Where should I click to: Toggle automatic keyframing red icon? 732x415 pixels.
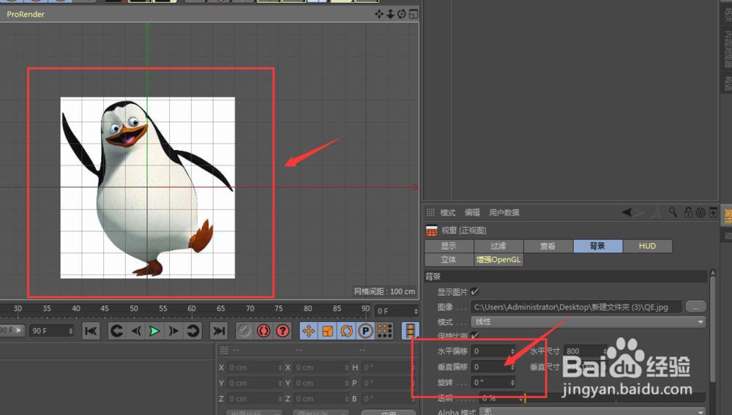click(264, 331)
